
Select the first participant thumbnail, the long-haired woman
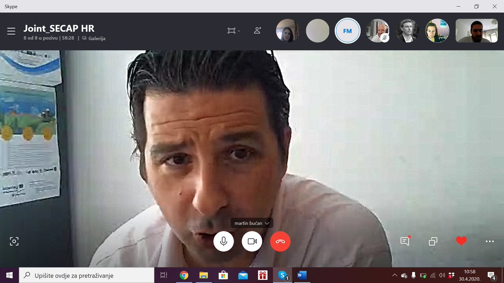click(x=288, y=31)
